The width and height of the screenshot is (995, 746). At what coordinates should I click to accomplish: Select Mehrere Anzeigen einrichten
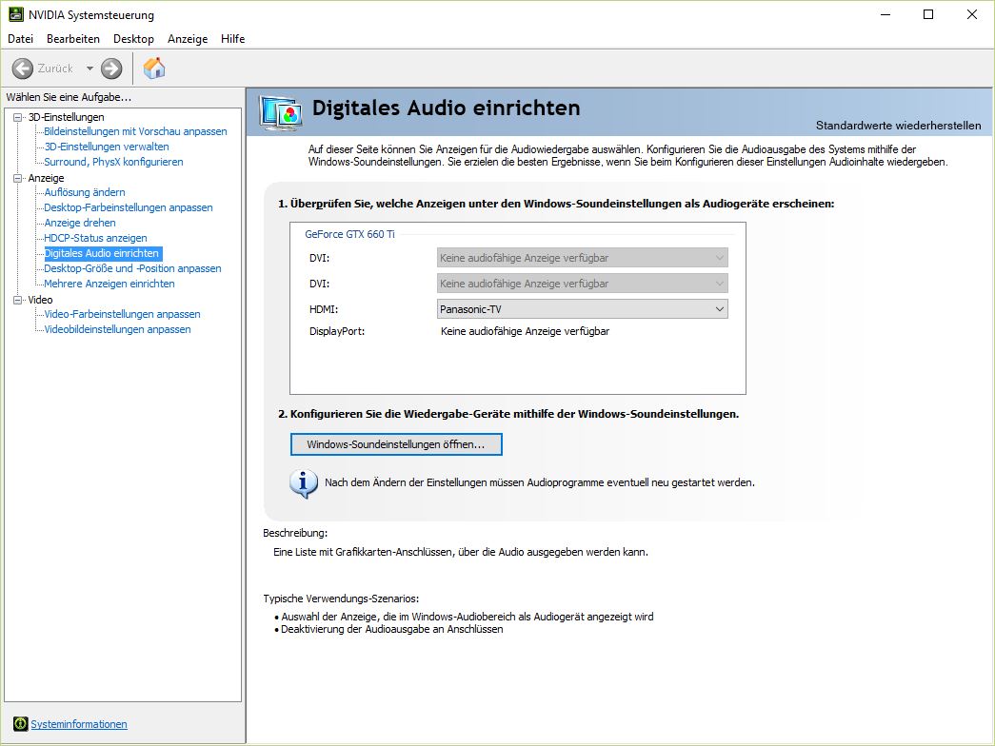click(x=109, y=284)
